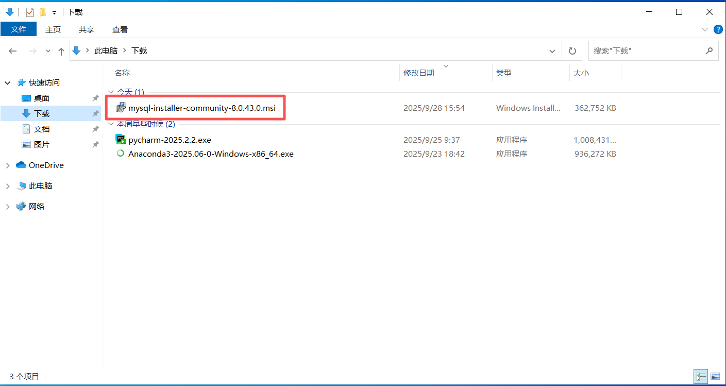Click the MySQL installer file icon

pyautogui.click(x=121, y=108)
